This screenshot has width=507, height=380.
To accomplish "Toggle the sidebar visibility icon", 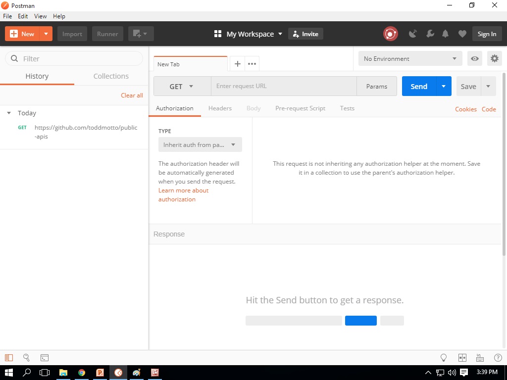I will pos(10,357).
